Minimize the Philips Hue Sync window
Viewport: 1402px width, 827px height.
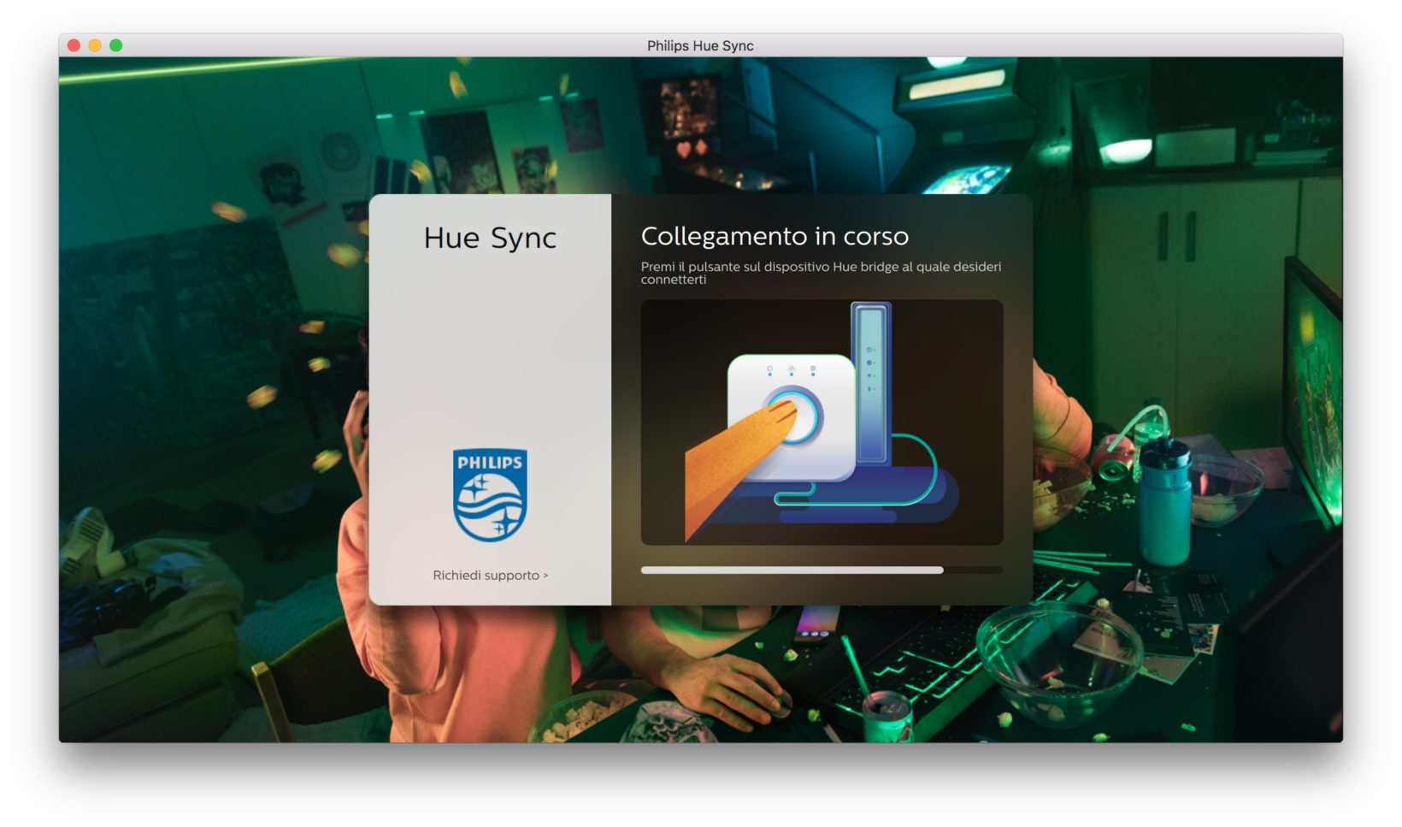click(x=95, y=45)
